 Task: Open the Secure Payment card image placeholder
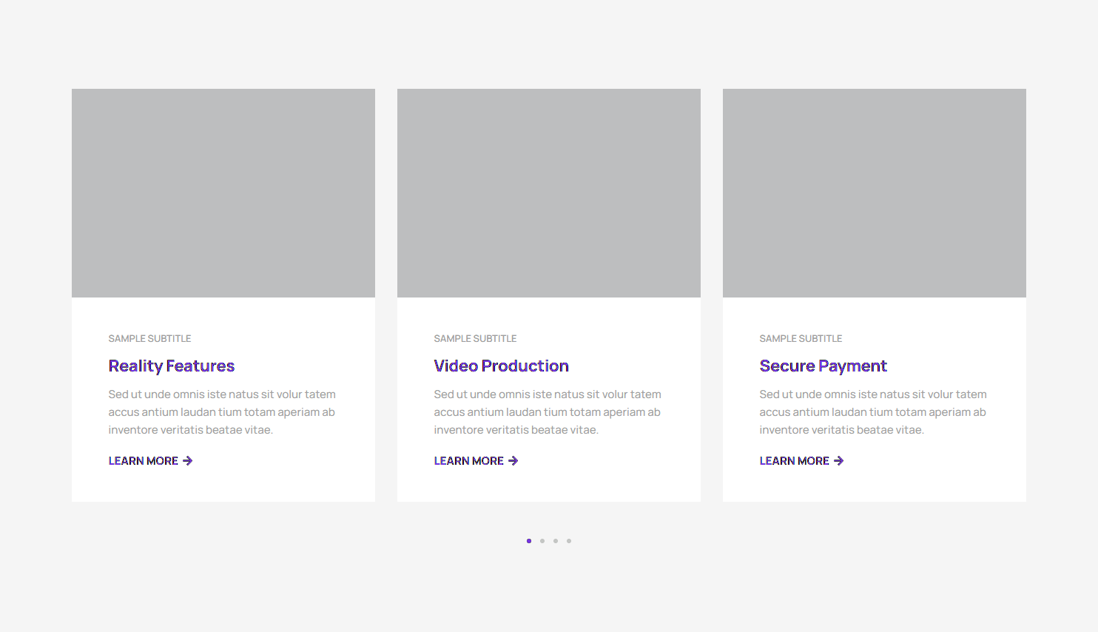(875, 193)
